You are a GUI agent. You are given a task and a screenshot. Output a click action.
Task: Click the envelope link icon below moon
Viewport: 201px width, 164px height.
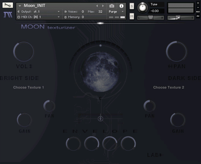(x=100, y=119)
